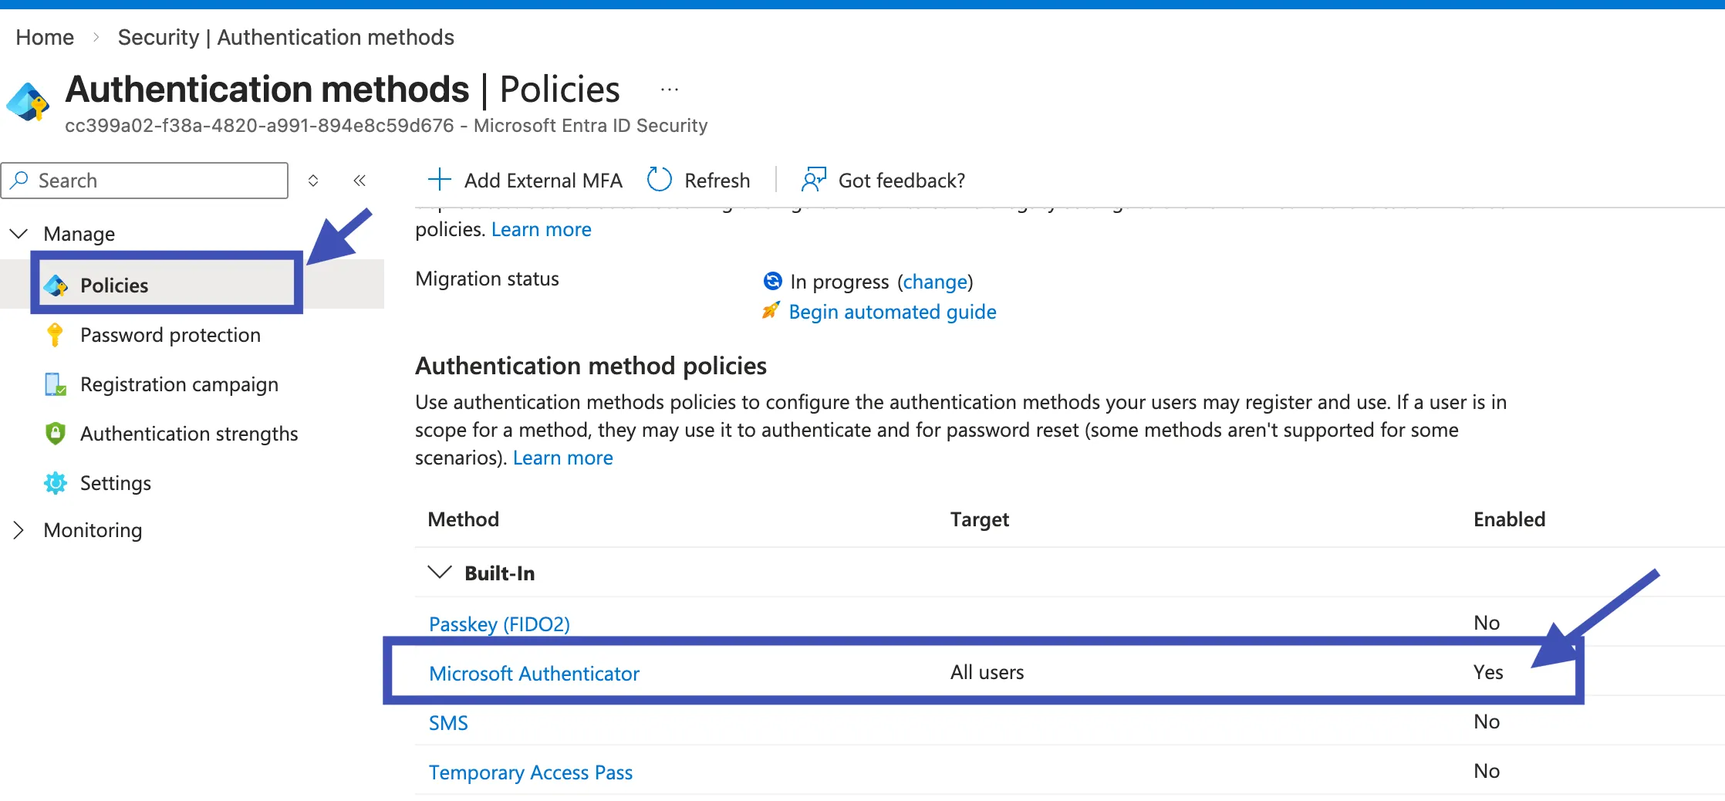Collapse the Built-In methods group
This screenshot has width=1725, height=801.
point(439,573)
